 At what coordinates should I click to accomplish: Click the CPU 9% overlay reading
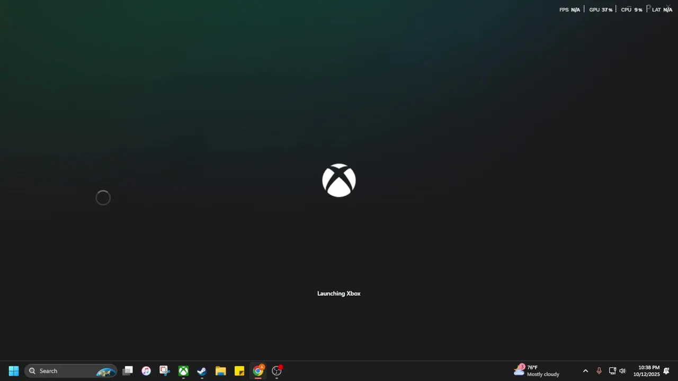(x=631, y=10)
